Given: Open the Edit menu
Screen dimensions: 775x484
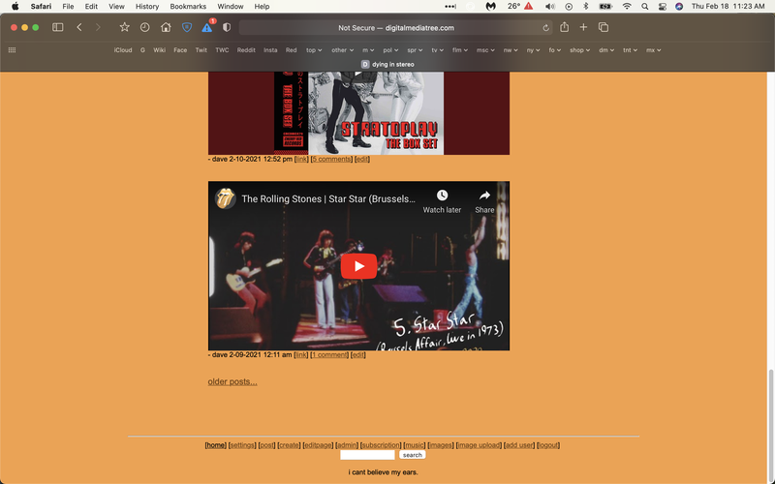Looking at the screenshot, I should pyautogui.click(x=91, y=7).
